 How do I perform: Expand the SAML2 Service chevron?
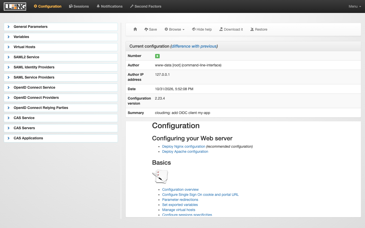pos(9,57)
